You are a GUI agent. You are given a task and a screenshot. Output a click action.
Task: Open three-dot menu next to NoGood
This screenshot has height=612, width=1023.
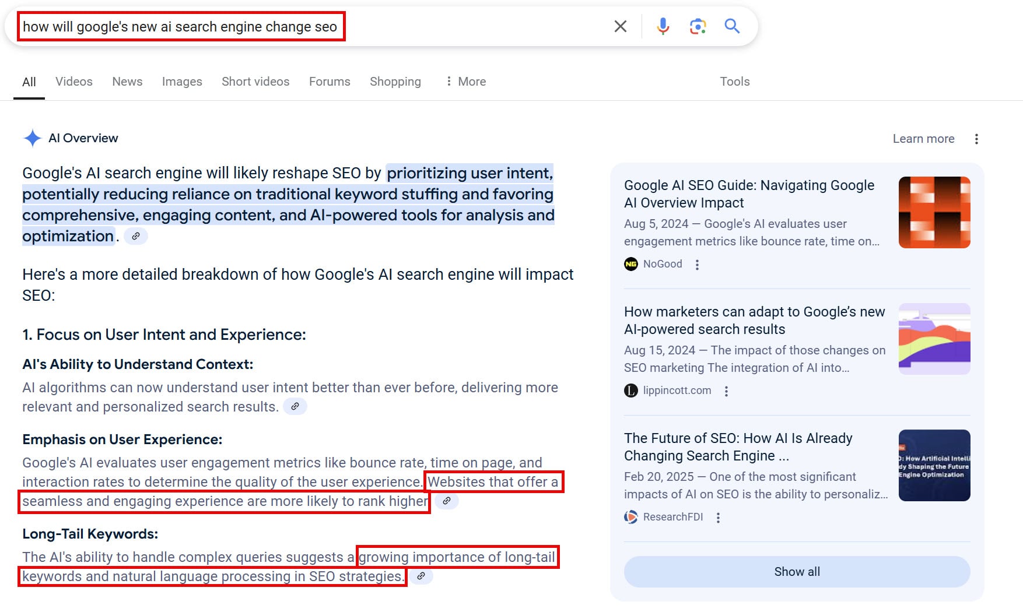697,265
